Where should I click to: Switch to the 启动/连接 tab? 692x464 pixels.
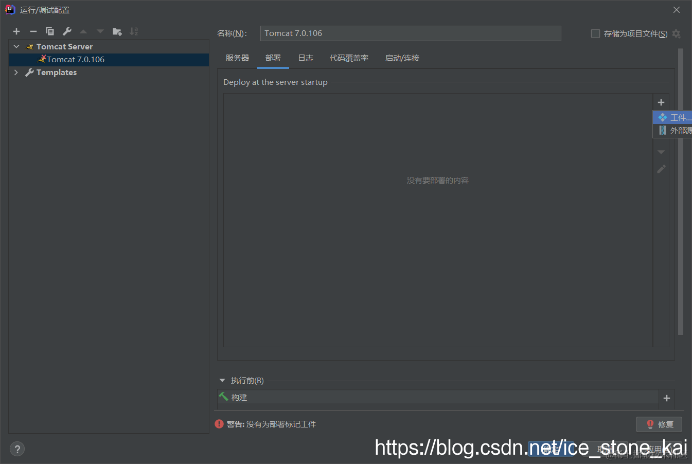tap(402, 58)
